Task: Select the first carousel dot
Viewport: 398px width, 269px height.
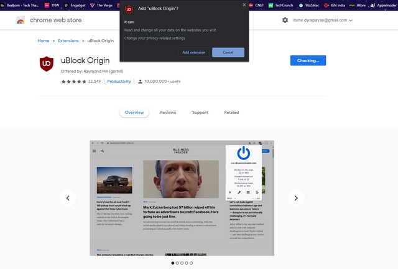Action: pyautogui.click(x=173, y=263)
